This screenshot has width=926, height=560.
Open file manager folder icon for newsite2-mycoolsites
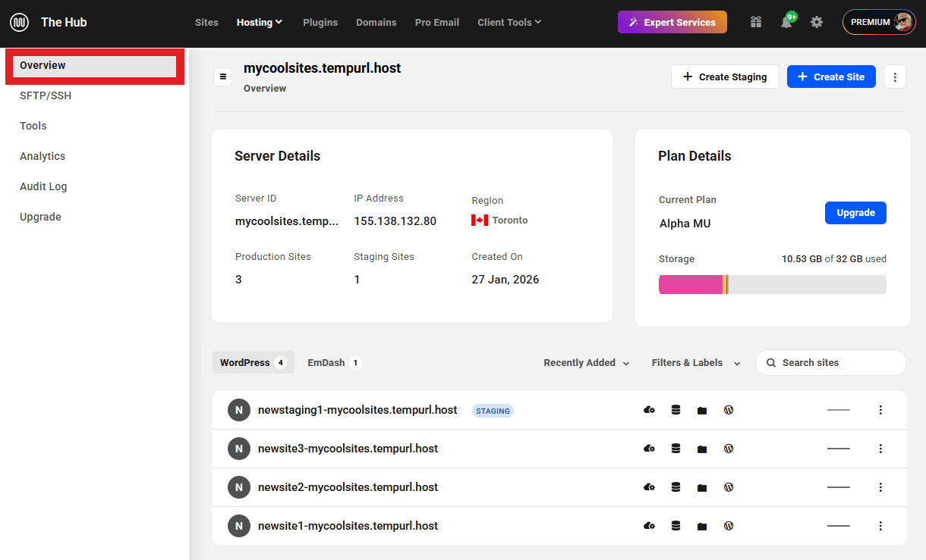[x=702, y=488]
